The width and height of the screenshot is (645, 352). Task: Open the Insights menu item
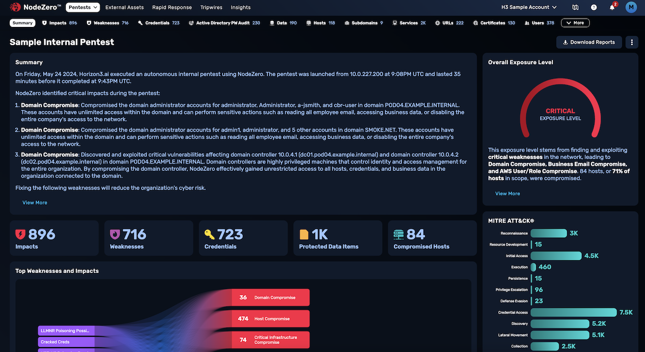coord(240,7)
